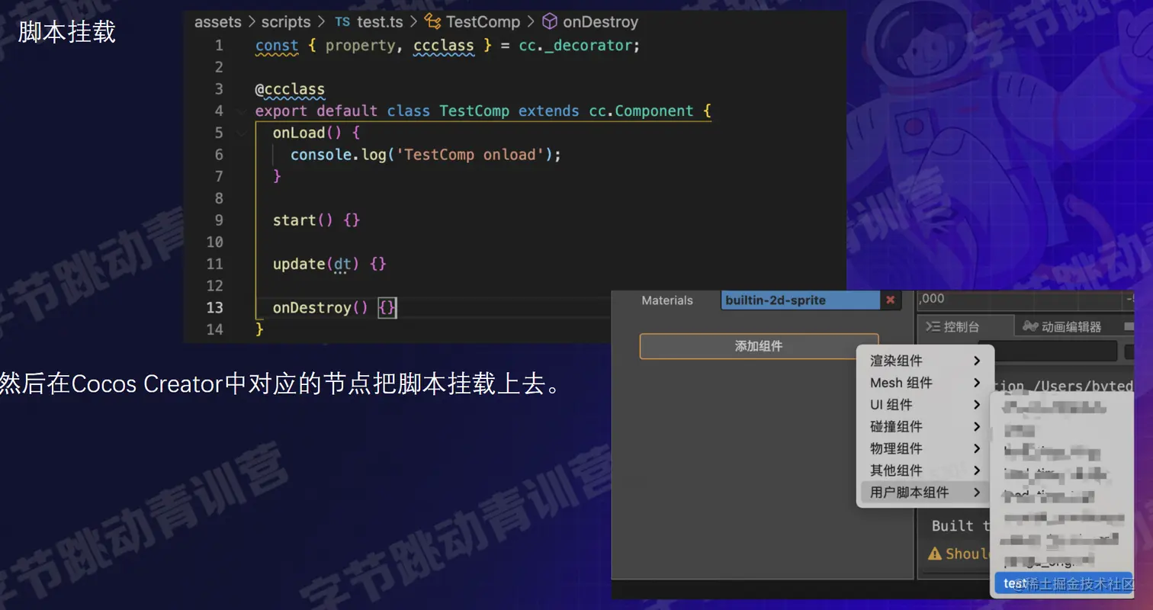Focus the console filter input box
Viewport: 1153px width, 610px height.
pyautogui.click(x=1048, y=351)
